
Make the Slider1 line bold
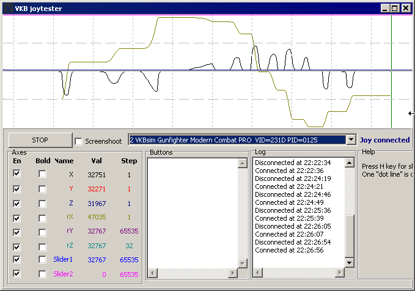point(42,259)
